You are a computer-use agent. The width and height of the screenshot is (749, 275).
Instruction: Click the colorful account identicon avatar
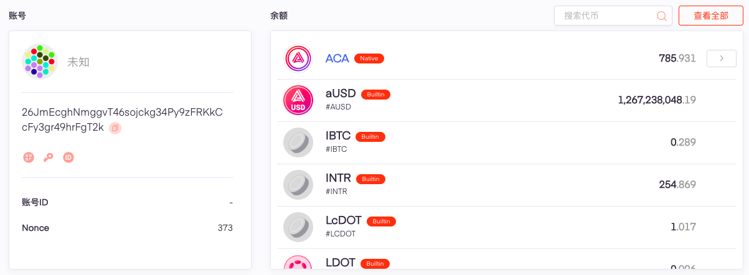40,62
